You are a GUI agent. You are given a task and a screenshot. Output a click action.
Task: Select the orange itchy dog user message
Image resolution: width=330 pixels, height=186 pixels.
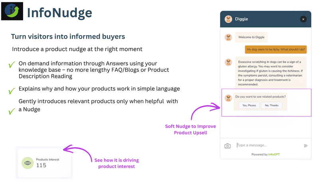tap(276, 49)
